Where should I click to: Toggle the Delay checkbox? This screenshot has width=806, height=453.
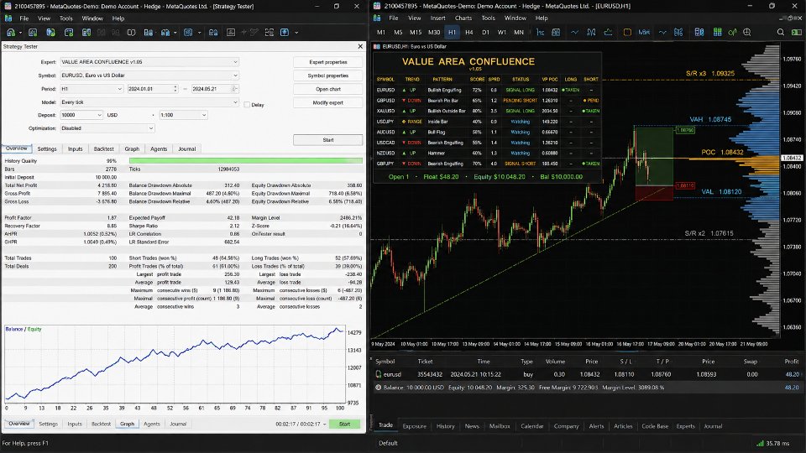(247, 104)
